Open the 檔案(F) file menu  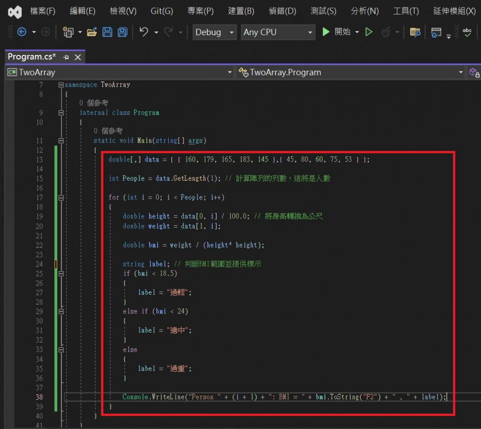[43, 11]
